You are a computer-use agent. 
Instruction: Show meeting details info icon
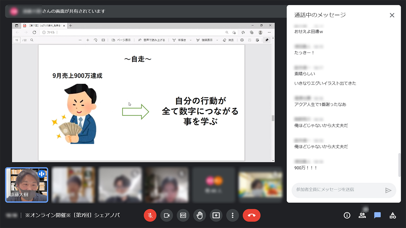pyautogui.click(x=347, y=215)
